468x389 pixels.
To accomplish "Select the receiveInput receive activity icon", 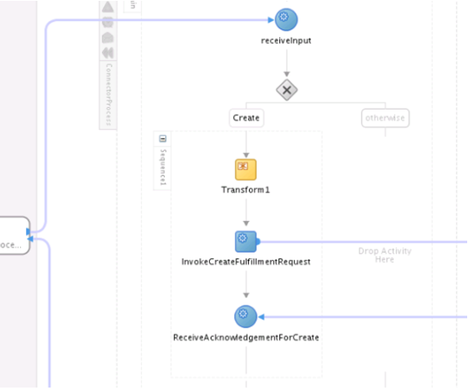I will point(286,20).
